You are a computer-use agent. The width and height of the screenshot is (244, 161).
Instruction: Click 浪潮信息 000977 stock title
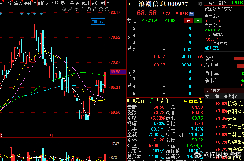[163, 4]
